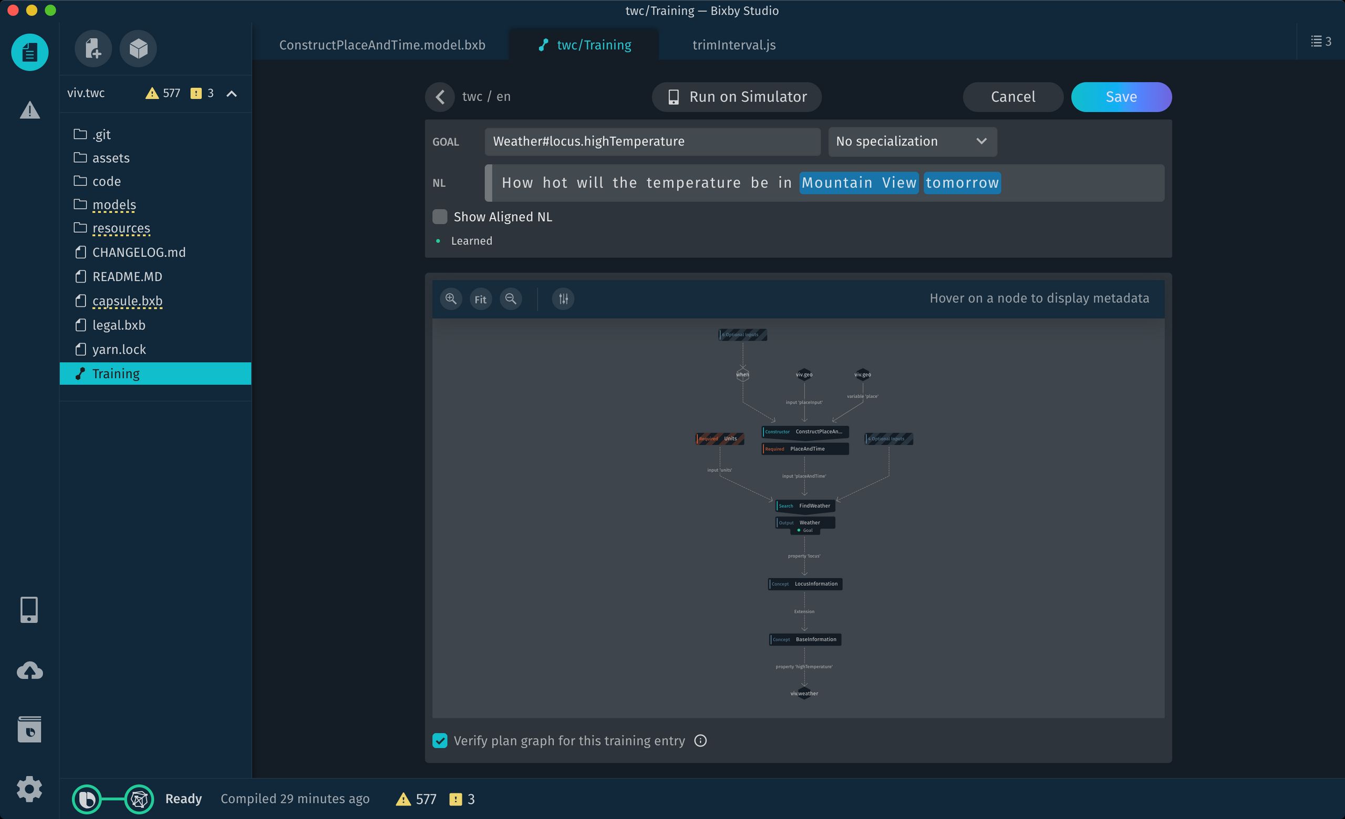Click the Bixby status icon in status bar
The height and width of the screenshot is (819, 1345).
coord(87,800)
